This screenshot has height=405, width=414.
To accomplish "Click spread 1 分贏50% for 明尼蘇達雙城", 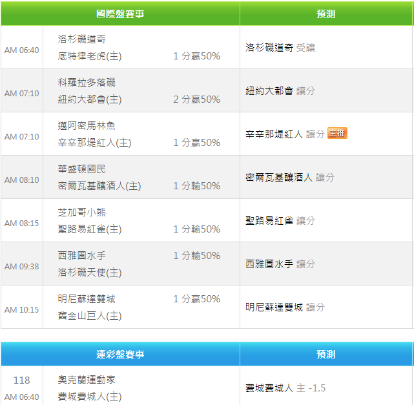I will pyautogui.click(x=197, y=299).
